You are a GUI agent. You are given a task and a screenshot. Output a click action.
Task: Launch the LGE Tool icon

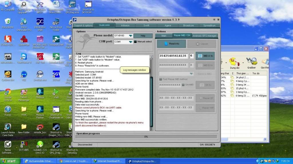40,58
